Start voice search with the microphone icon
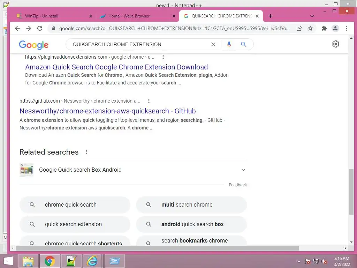Screen dimensions: 357x268 [x=229, y=44]
